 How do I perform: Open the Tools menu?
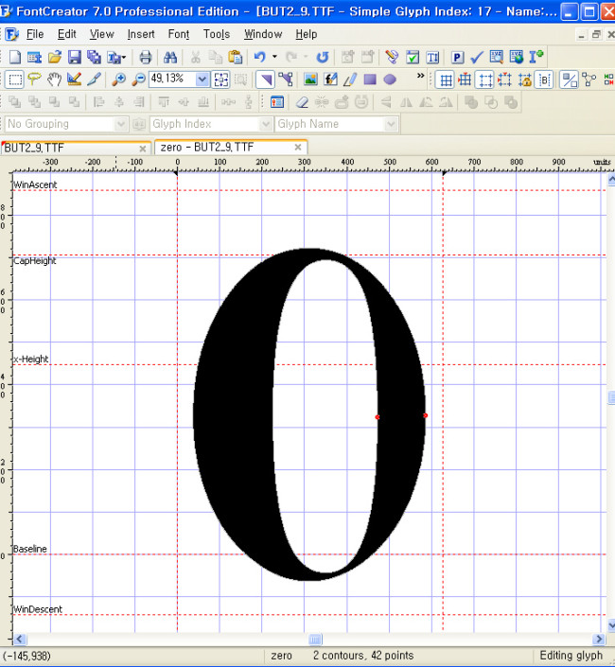pyautogui.click(x=217, y=34)
